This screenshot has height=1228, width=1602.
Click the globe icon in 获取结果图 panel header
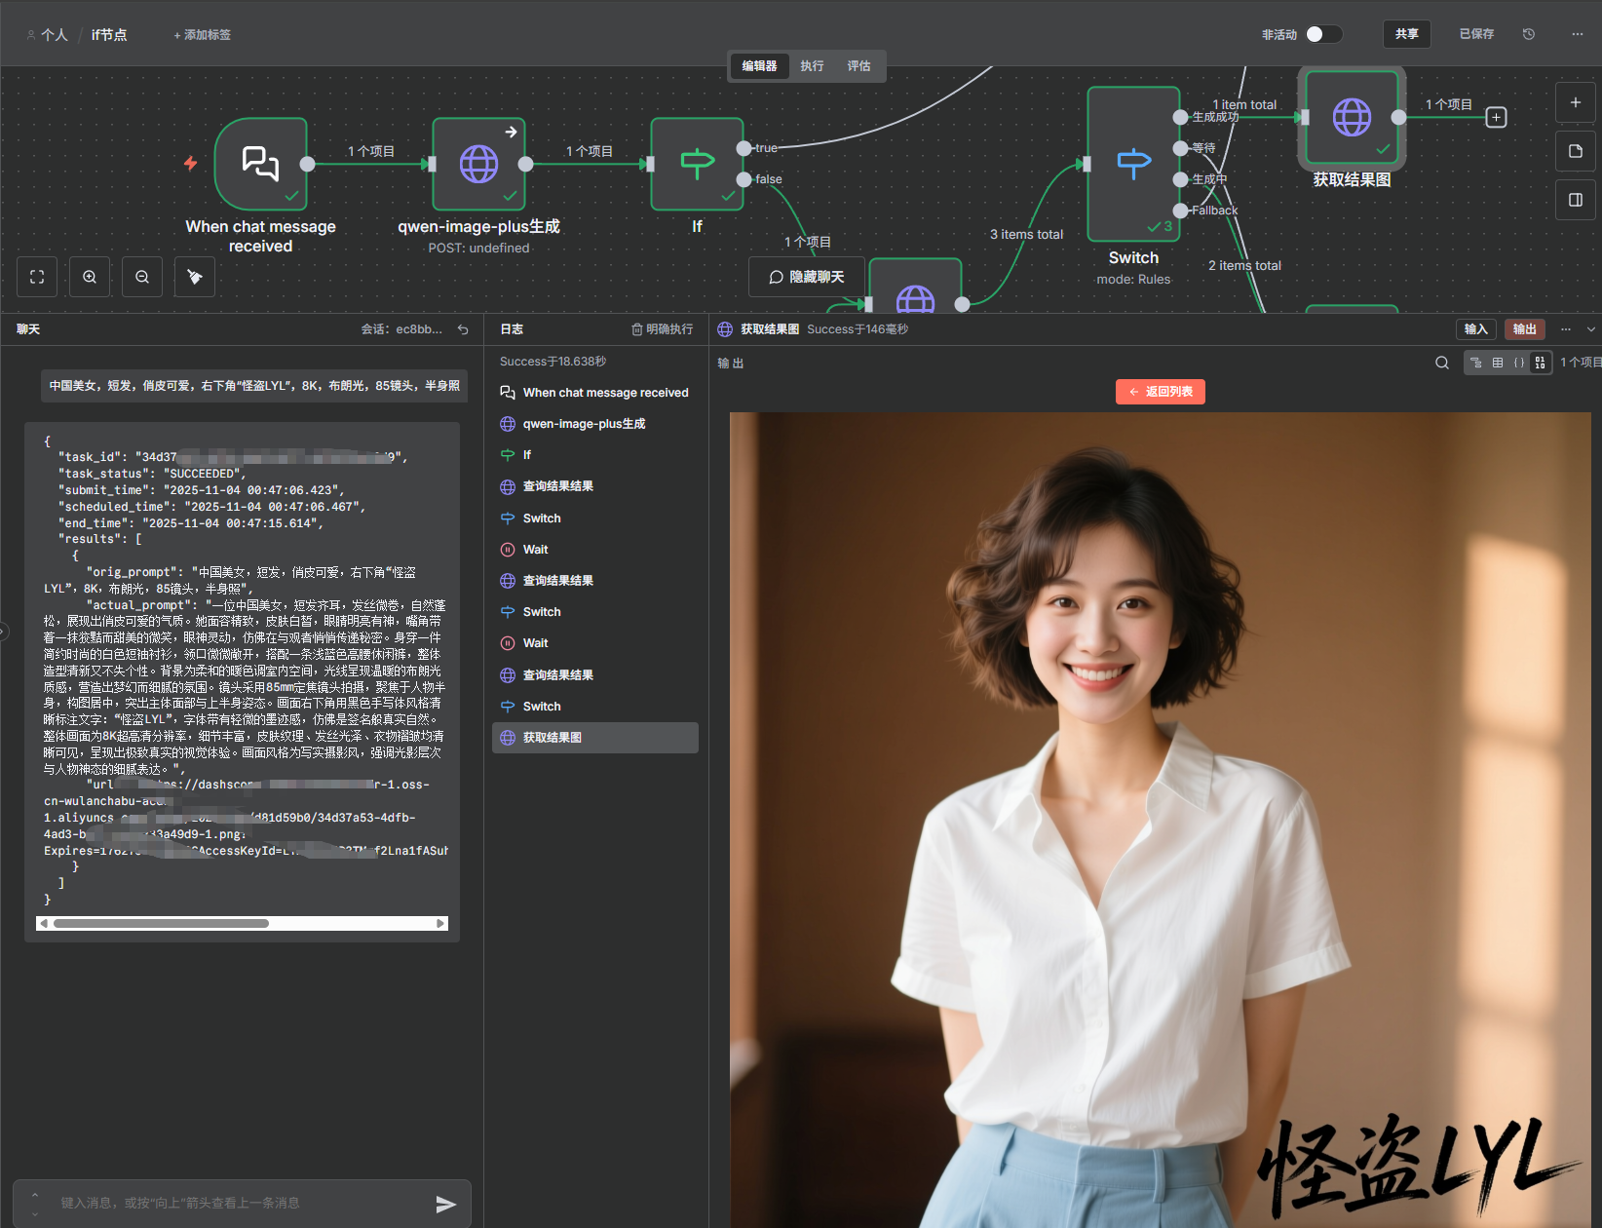pos(725,329)
